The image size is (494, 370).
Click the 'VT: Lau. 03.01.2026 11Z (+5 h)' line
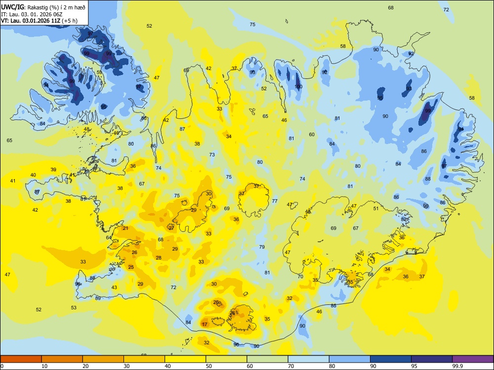39,21
